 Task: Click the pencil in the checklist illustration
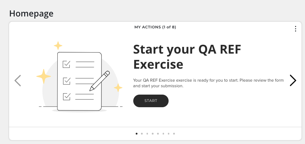100,81
